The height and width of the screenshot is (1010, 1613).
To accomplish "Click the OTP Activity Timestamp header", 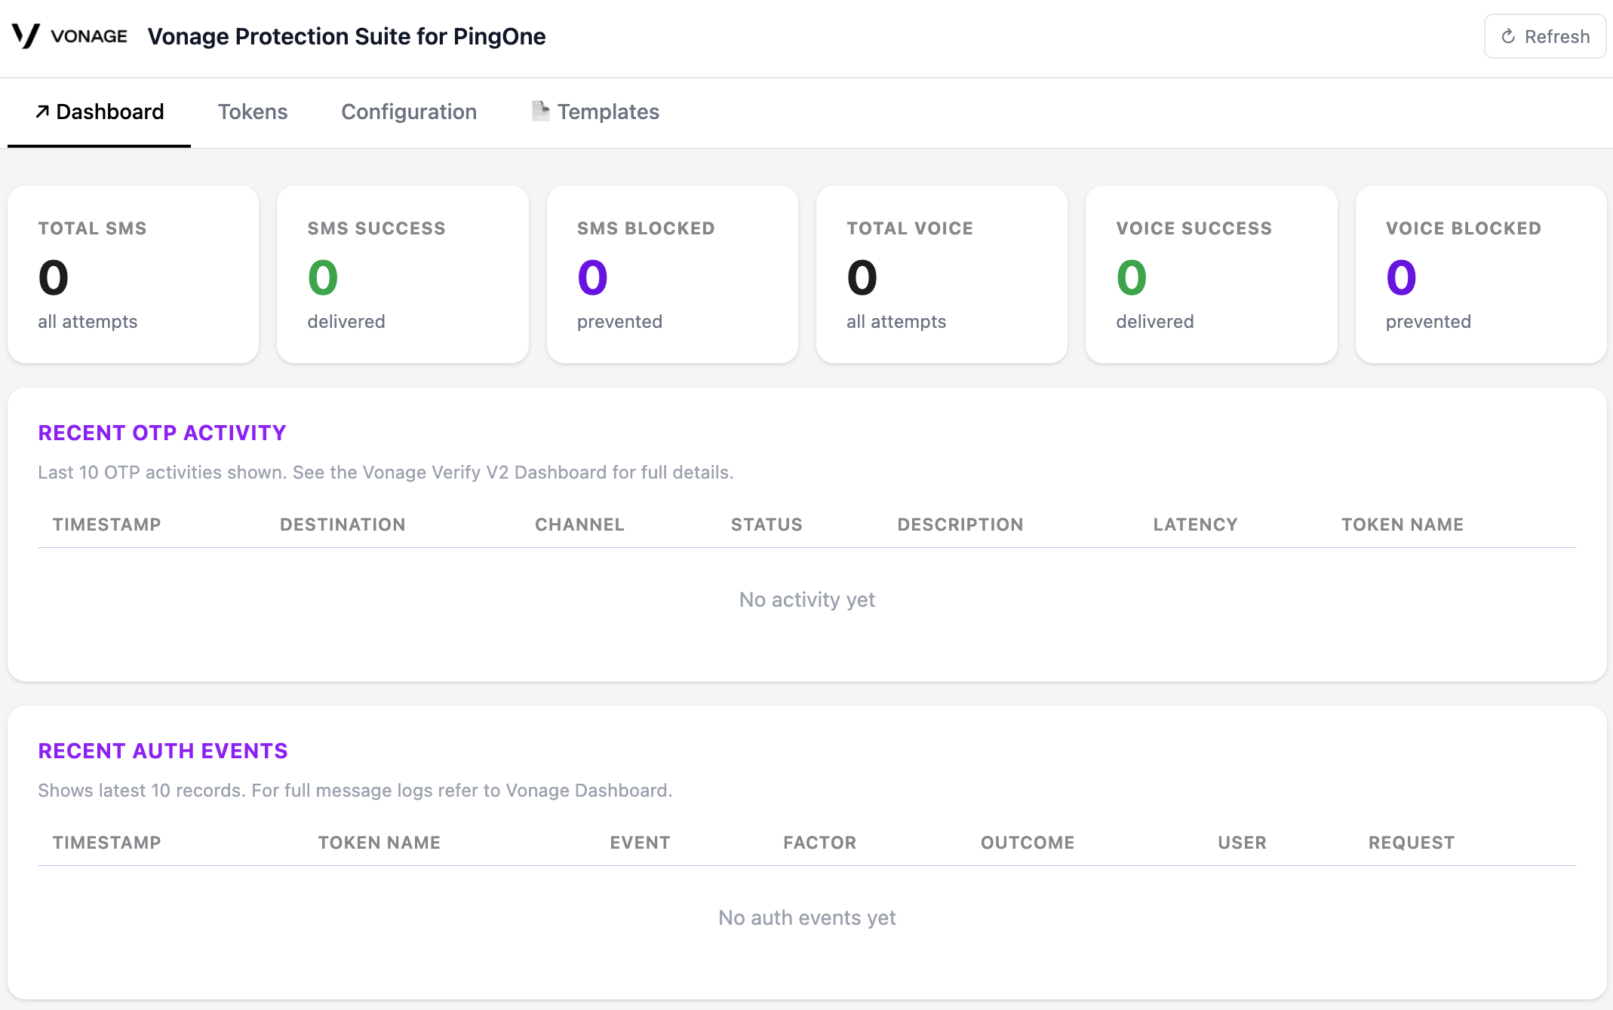I will [x=106, y=525].
